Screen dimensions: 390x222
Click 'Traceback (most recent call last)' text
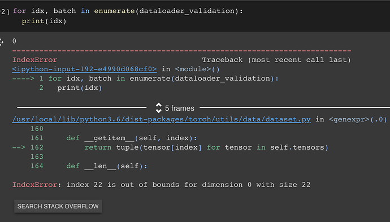pyautogui.click(x=276, y=60)
